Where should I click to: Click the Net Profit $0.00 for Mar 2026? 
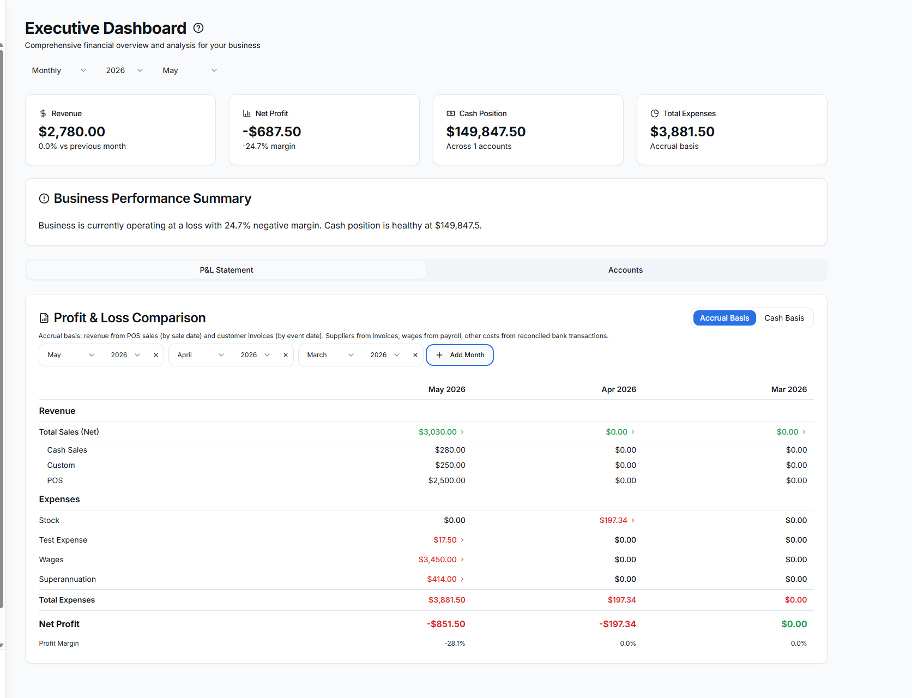794,624
